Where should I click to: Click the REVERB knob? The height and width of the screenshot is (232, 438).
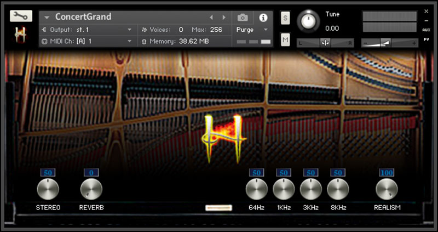coord(91,189)
